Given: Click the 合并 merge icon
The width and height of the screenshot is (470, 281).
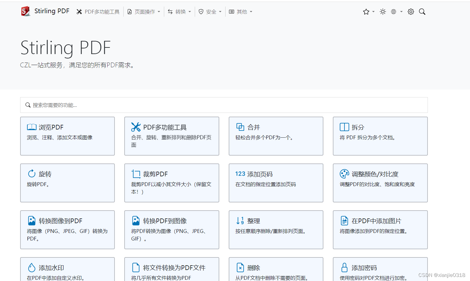Looking at the screenshot, I should click(x=240, y=127).
